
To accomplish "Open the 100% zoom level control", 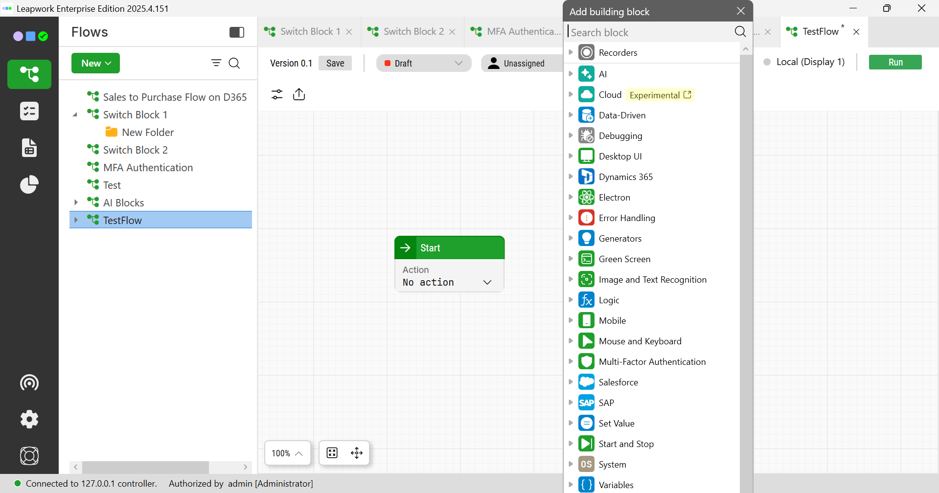I will pos(287,453).
